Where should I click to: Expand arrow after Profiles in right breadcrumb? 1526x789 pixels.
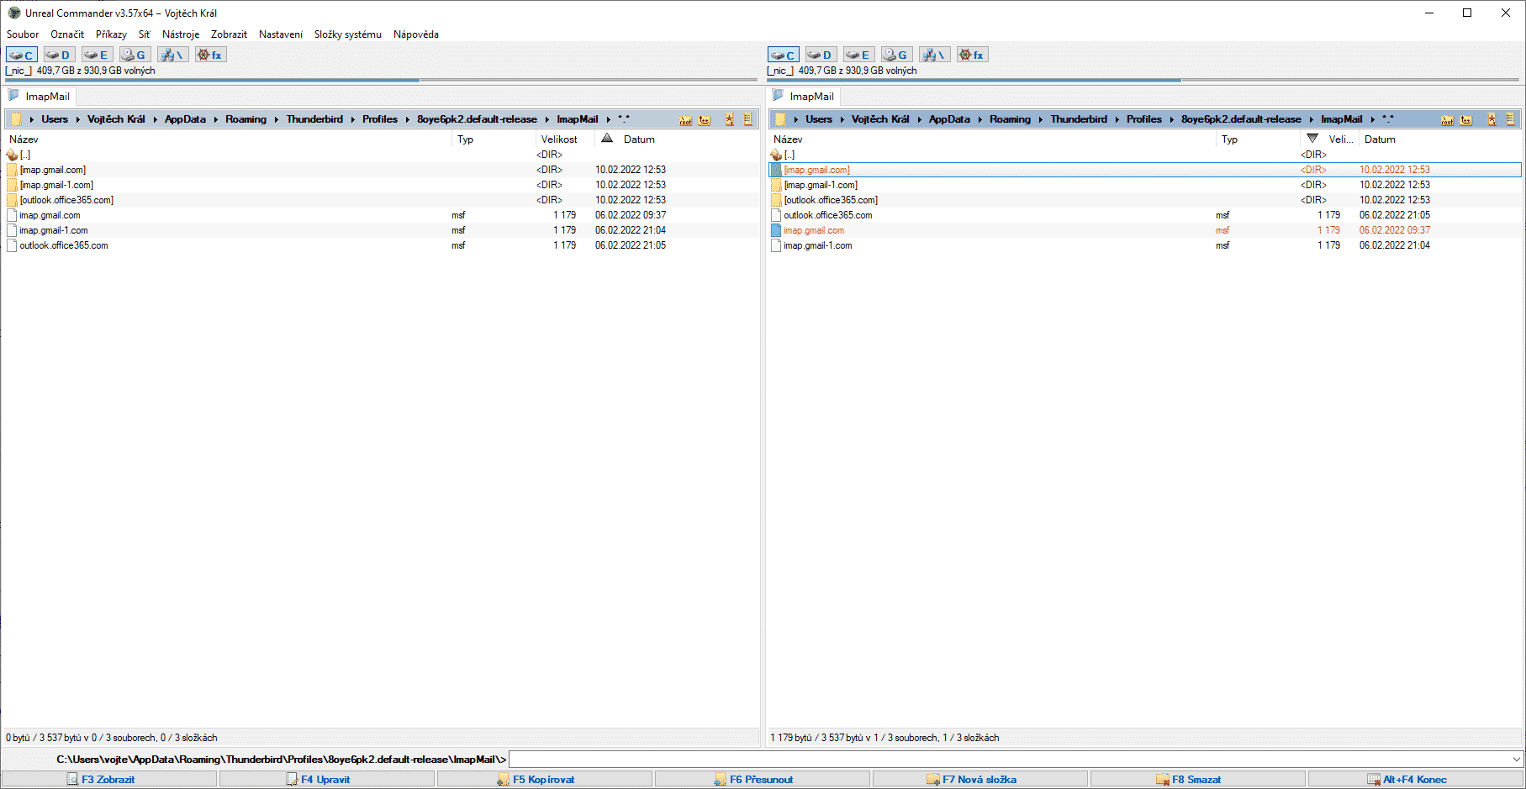1171,119
